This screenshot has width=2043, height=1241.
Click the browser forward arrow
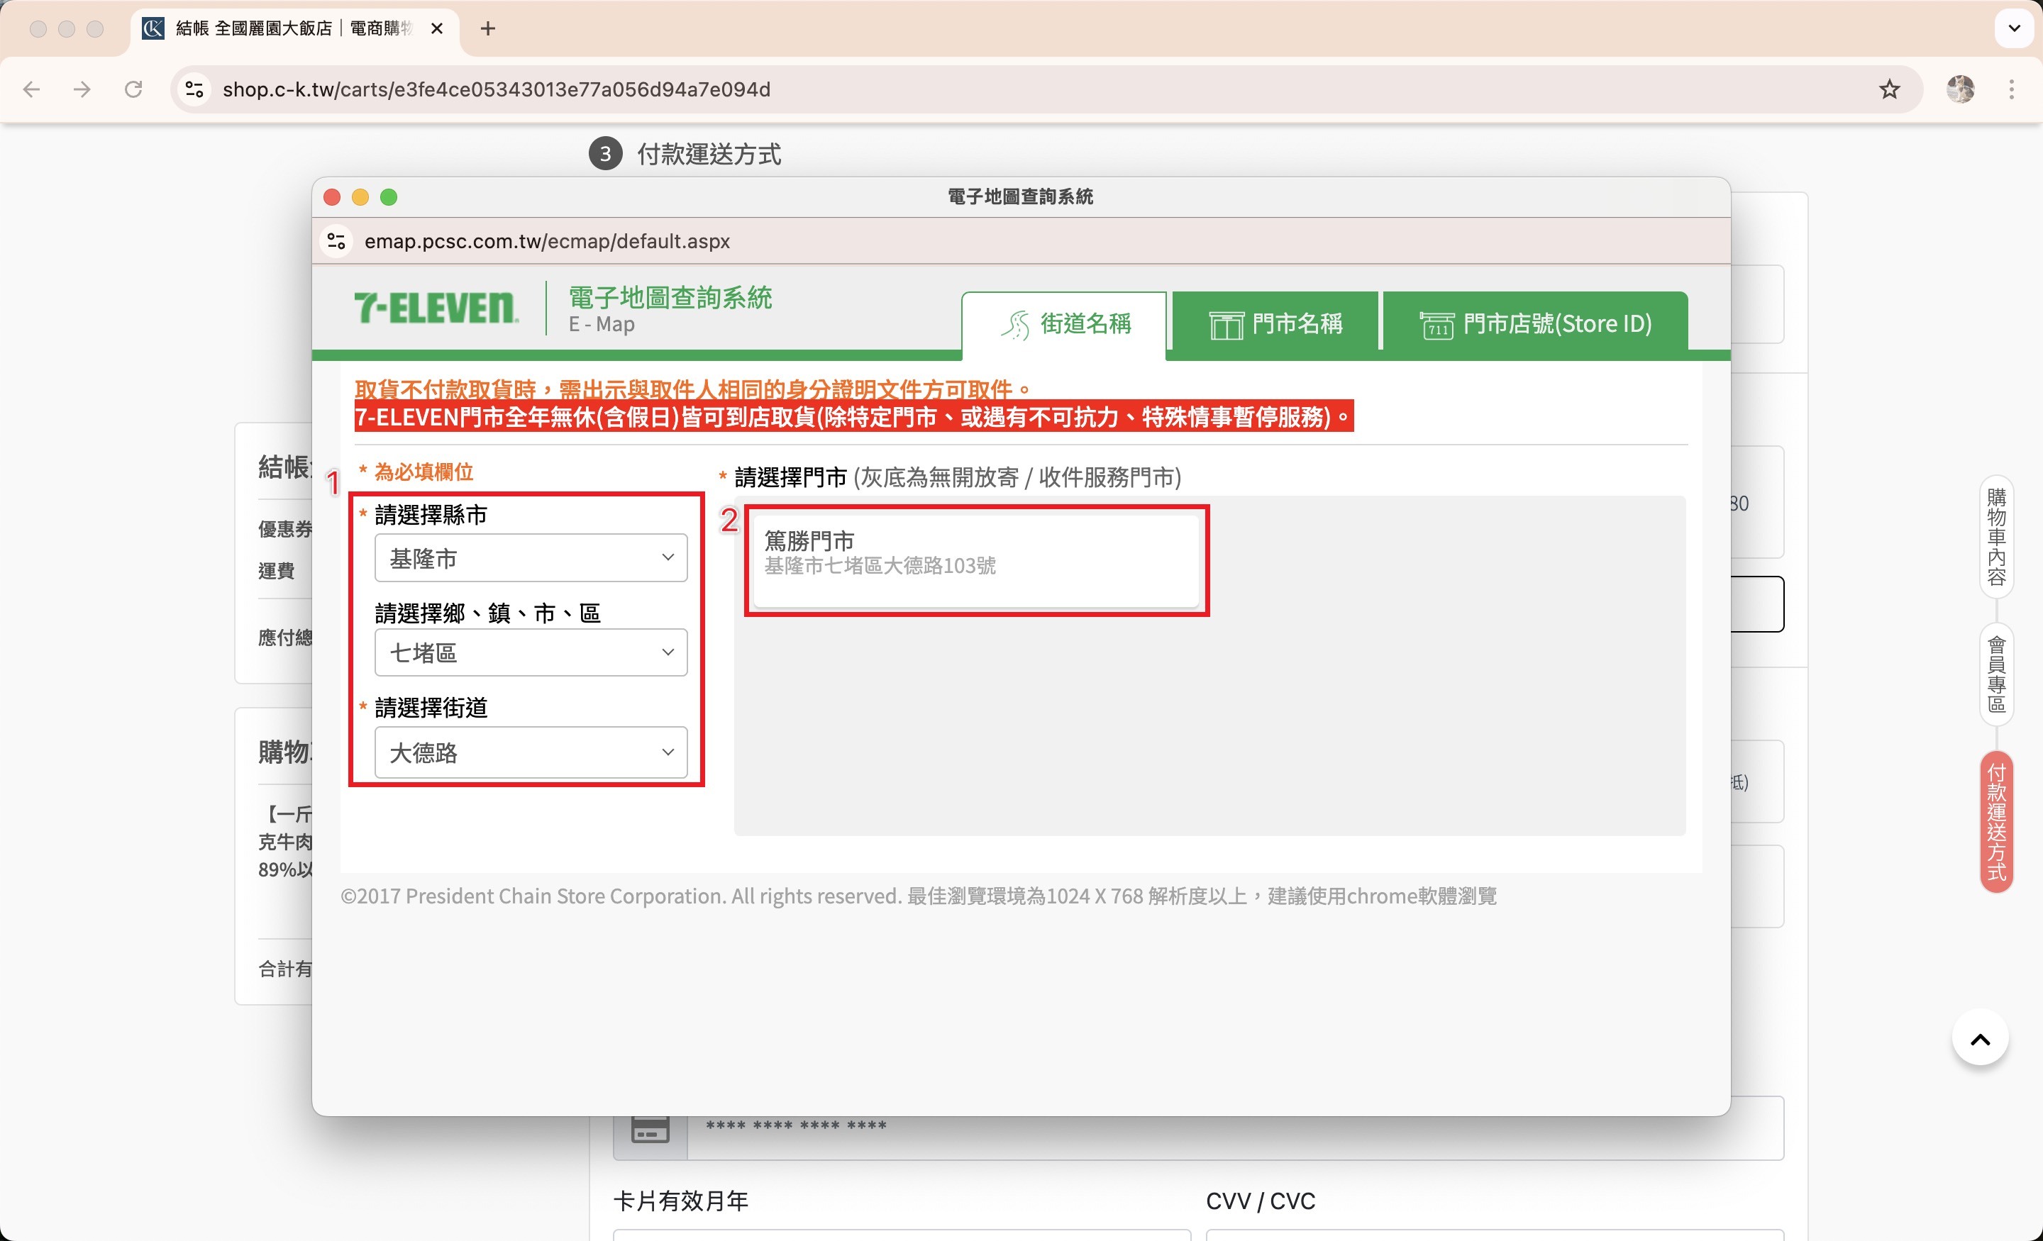coord(82,89)
